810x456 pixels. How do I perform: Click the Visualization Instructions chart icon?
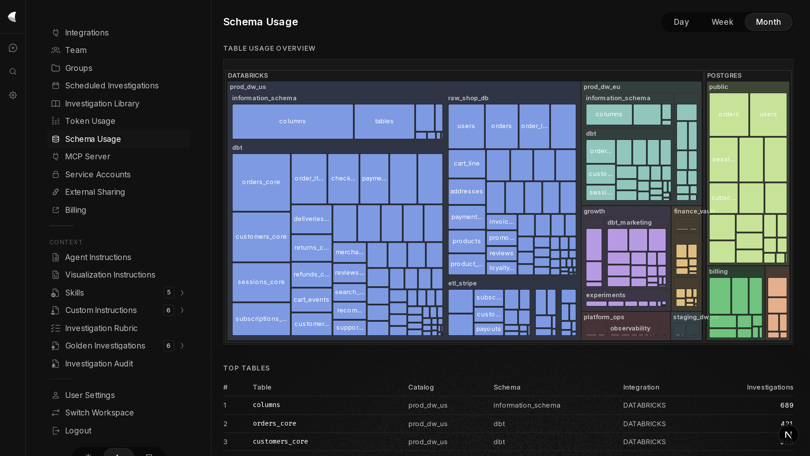coord(56,275)
